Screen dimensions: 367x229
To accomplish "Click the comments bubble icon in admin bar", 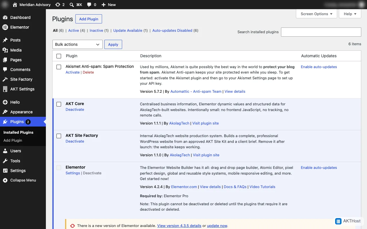I will (x=89, y=5).
